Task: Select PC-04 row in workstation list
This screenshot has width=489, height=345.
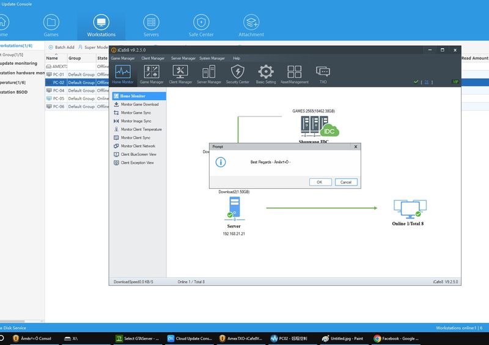Action: pos(77,90)
